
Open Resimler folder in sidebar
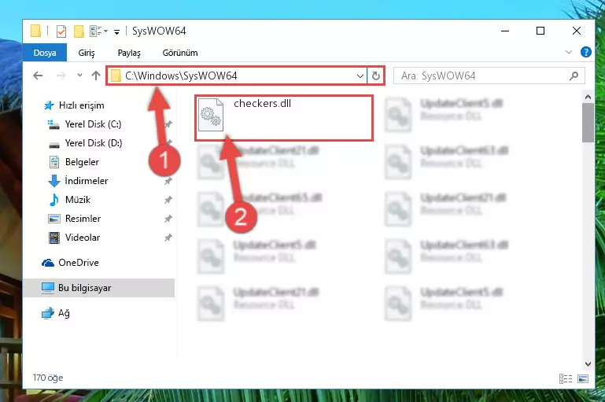[x=83, y=219]
